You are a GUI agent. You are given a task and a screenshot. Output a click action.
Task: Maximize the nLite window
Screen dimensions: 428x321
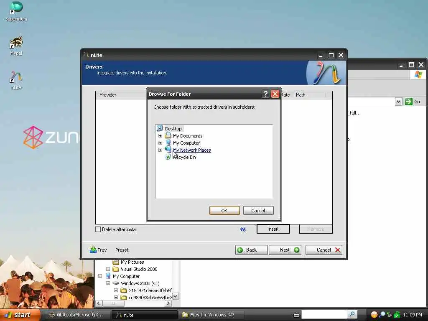tap(331, 55)
